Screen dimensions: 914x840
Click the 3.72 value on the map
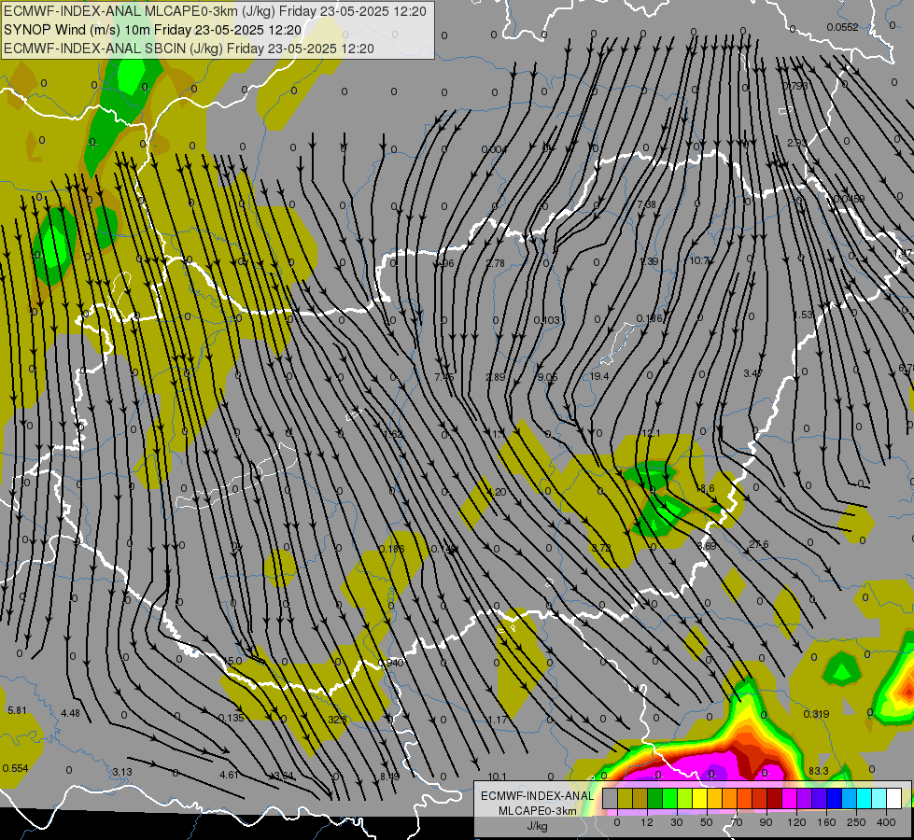601,547
